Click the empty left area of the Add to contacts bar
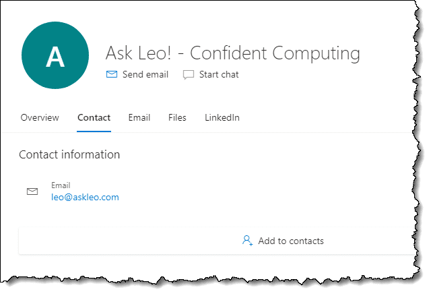The height and width of the screenshot is (296, 433). 110,241
